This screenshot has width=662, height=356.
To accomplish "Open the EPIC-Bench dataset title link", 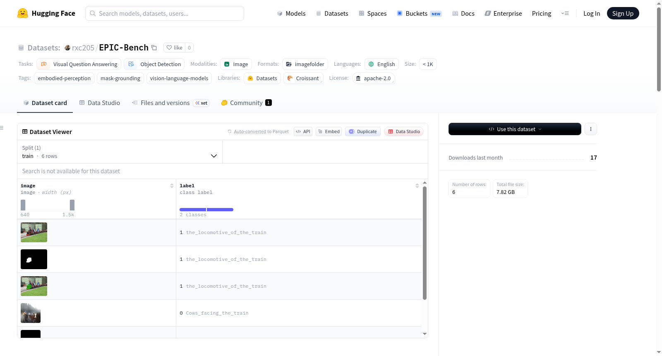I will click(124, 48).
